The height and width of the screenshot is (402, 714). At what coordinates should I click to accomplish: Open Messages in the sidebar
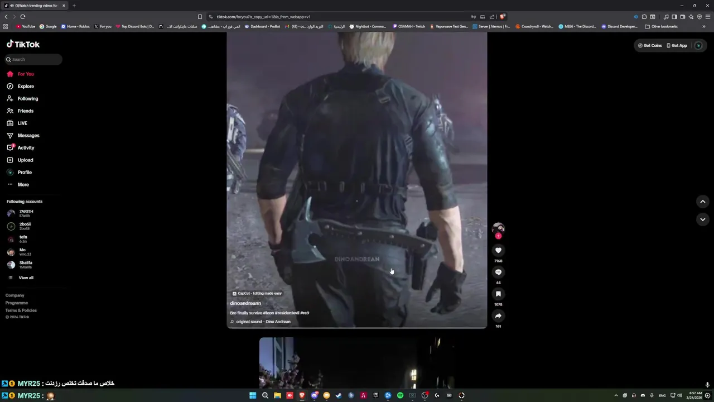pos(23,135)
